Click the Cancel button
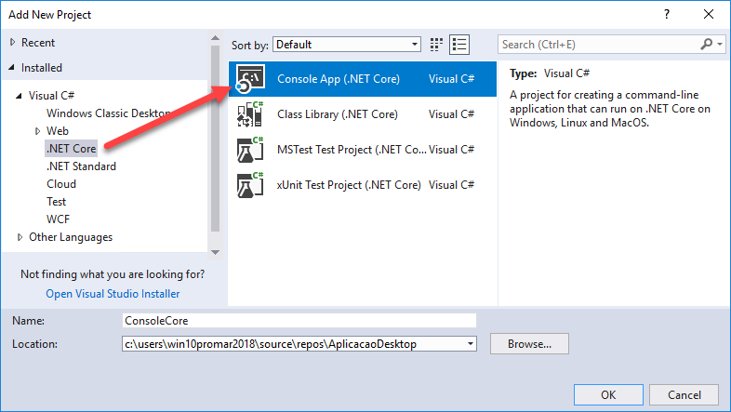 [x=684, y=394]
